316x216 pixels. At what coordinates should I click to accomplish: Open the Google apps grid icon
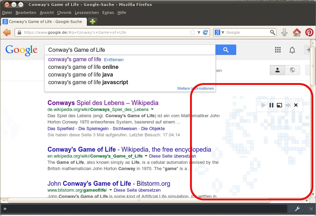point(278,50)
